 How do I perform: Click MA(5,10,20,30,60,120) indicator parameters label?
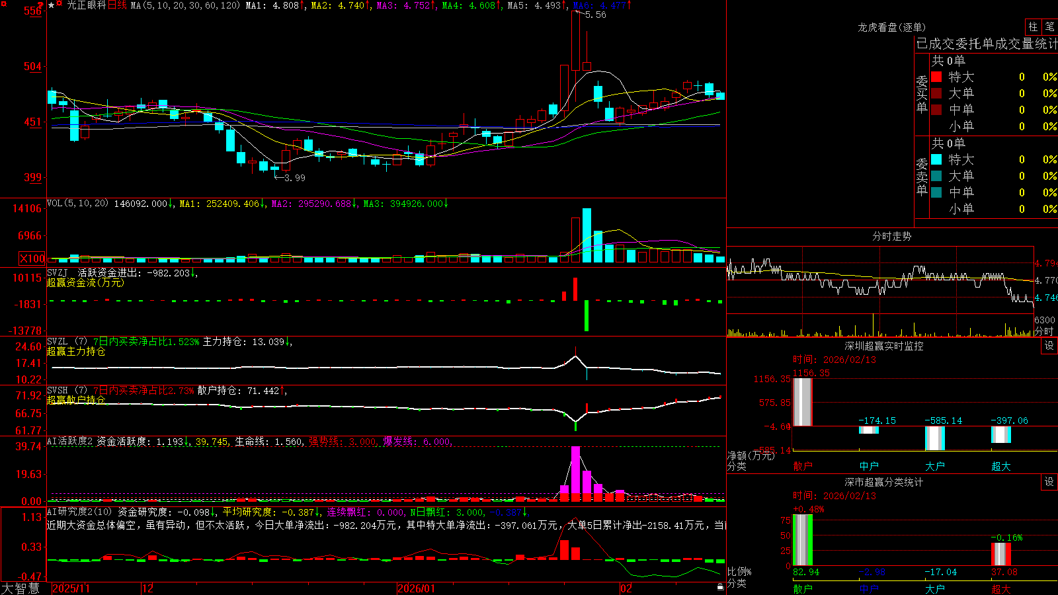coord(185,5)
